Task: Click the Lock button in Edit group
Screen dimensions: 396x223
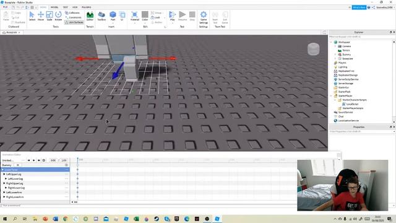Action: 156,17
